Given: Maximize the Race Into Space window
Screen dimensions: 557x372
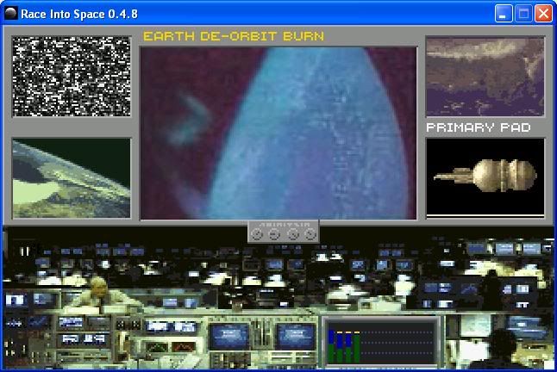Looking at the screenshot, I should pos(523,14).
